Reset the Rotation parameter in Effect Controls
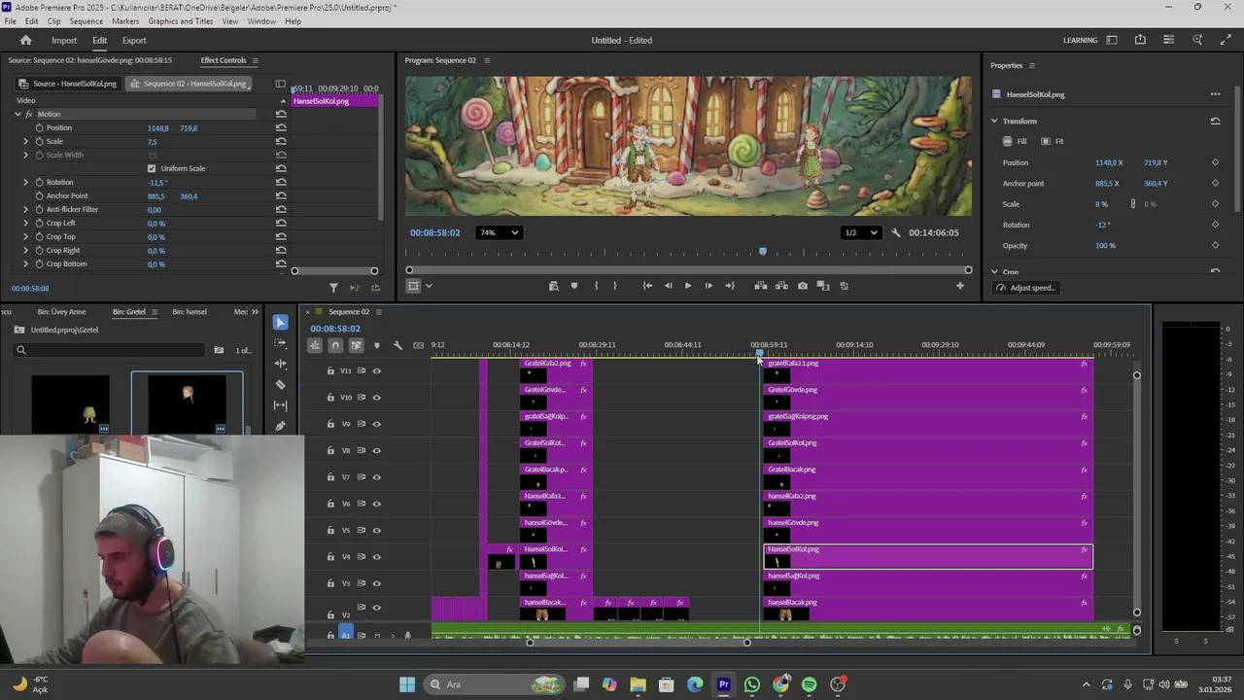1244x700 pixels. pyautogui.click(x=281, y=183)
